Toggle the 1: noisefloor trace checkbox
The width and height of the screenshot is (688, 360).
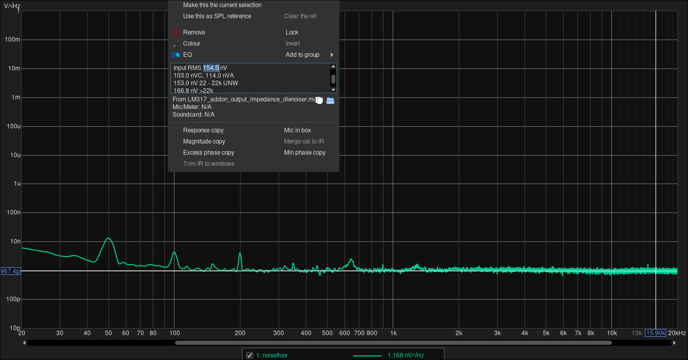click(x=249, y=355)
